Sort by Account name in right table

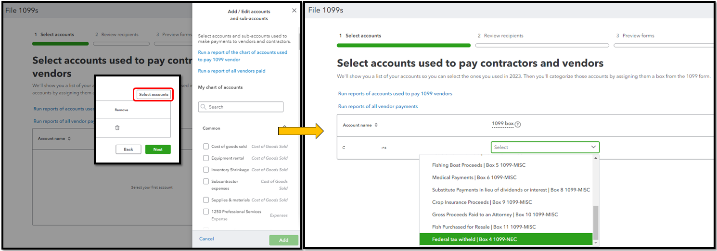(x=376, y=125)
